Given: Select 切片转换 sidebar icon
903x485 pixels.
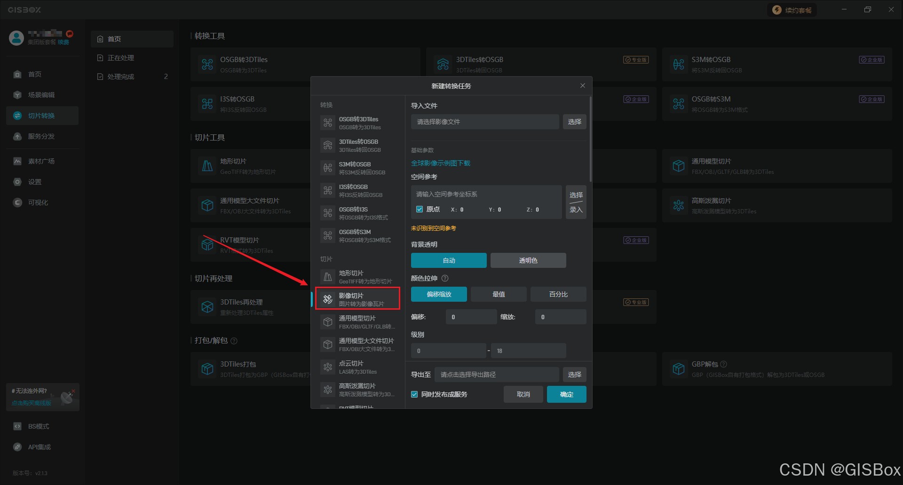Looking at the screenshot, I should pyautogui.click(x=17, y=116).
